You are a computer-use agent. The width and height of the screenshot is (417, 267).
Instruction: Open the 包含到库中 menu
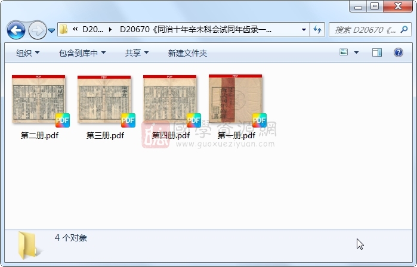point(82,53)
